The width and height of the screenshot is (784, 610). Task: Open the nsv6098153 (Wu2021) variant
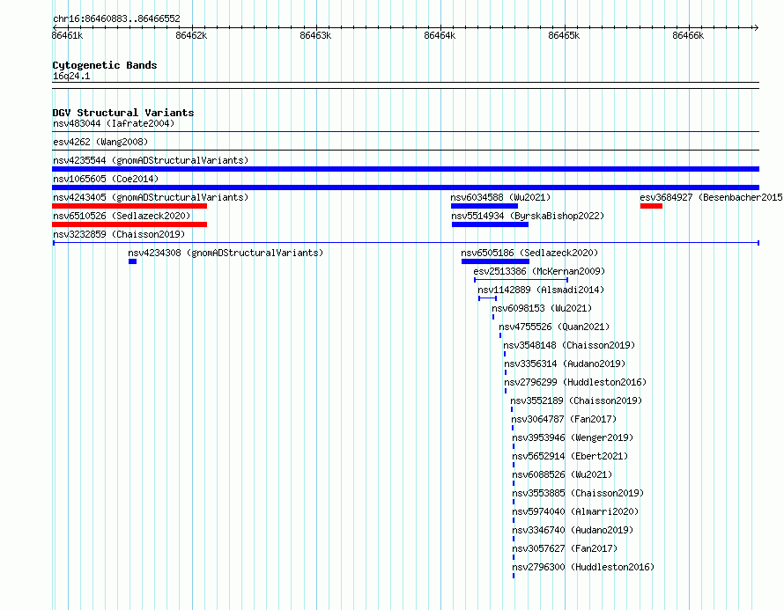point(542,308)
